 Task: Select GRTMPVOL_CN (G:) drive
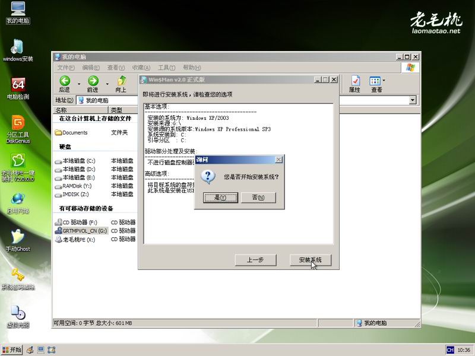(81, 231)
